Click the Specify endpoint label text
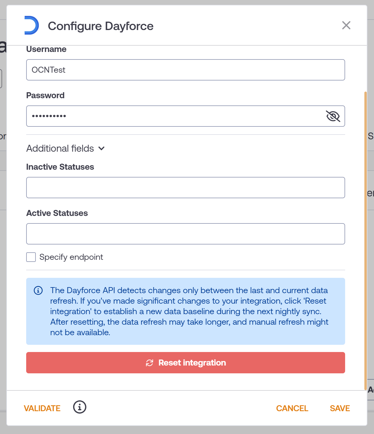 71,257
